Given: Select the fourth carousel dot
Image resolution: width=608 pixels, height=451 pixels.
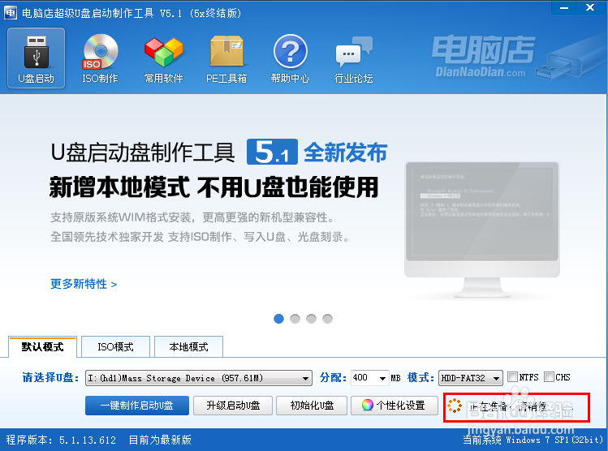Looking at the screenshot, I should 327,319.
